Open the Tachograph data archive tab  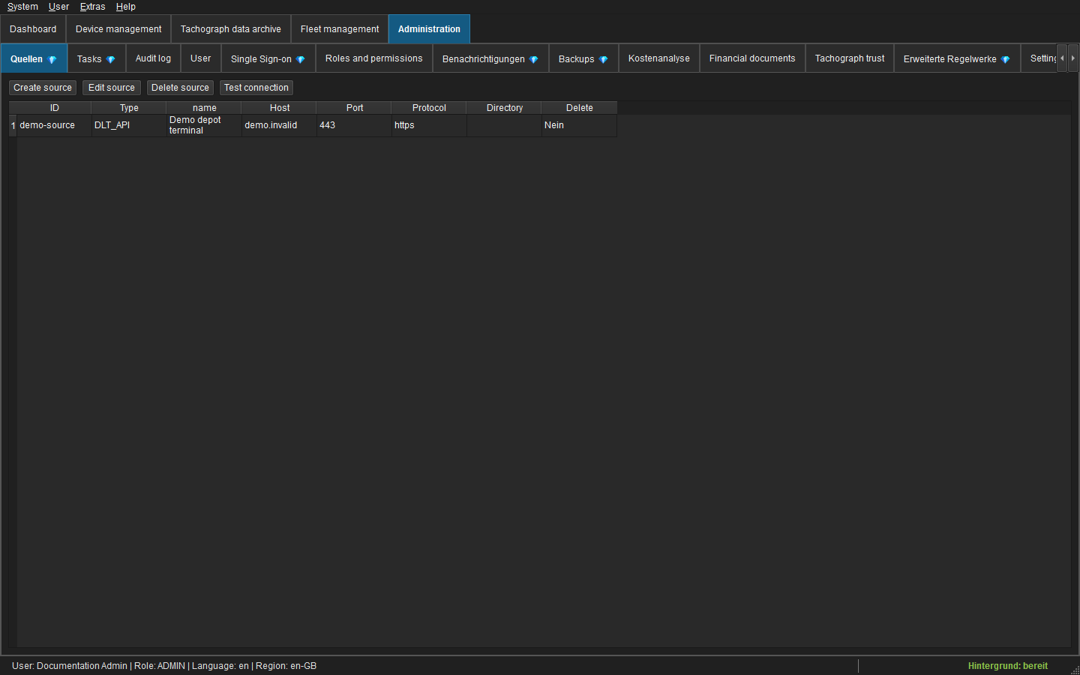(231, 29)
